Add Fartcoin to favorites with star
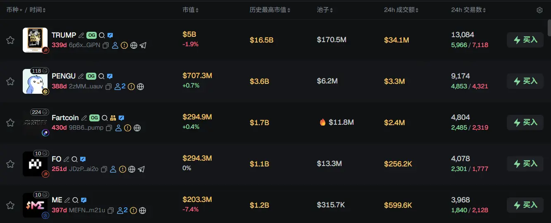Screen dimensions: 551x223 [x=10, y=123]
